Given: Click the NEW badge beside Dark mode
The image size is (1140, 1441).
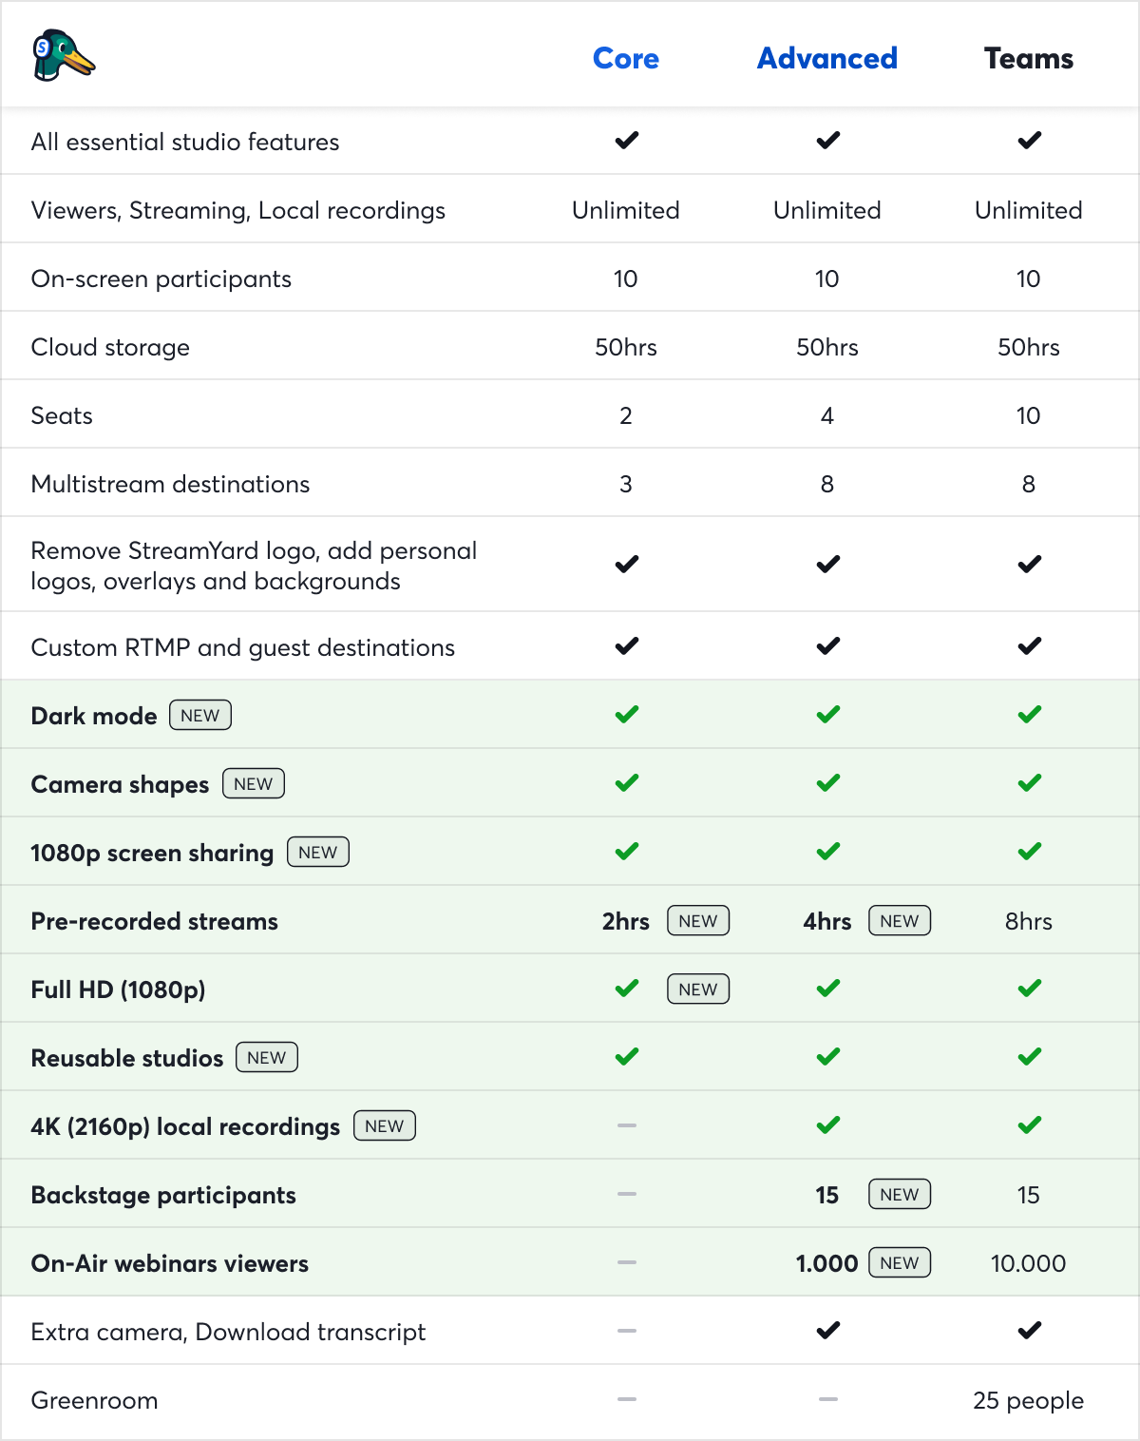Looking at the screenshot, I should pyautogui.click(x=200, y=716).
